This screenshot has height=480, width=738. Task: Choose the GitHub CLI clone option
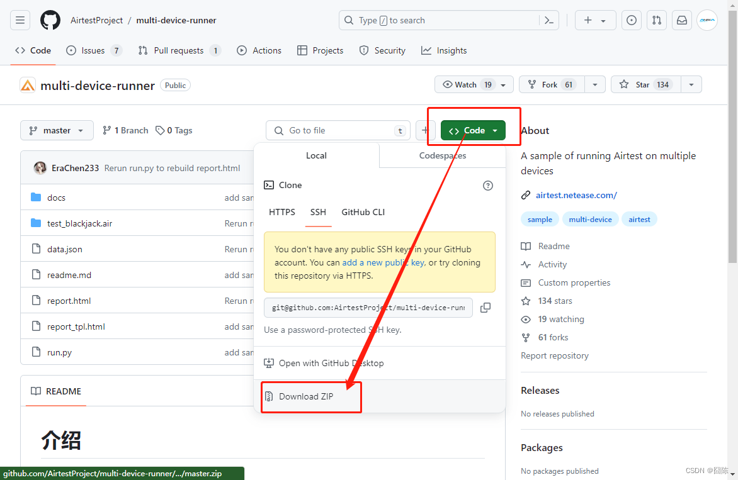point(363,212)
